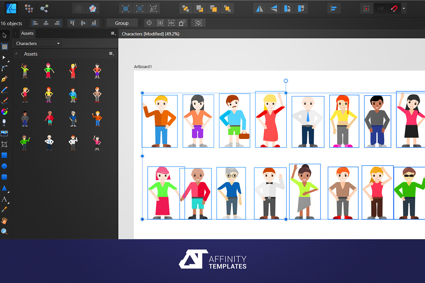Select bald man with tie asset thumbnail

pyautogui.click(x=49, y=143)
